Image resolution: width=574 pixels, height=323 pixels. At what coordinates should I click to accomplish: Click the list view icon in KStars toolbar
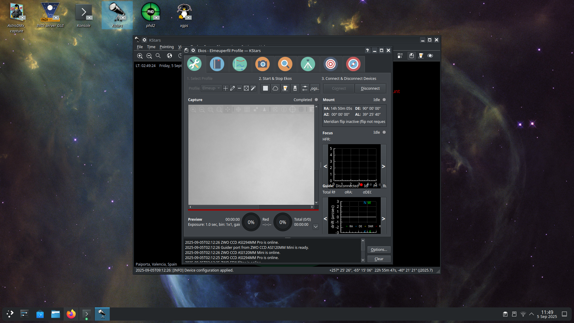pos(400,56)
